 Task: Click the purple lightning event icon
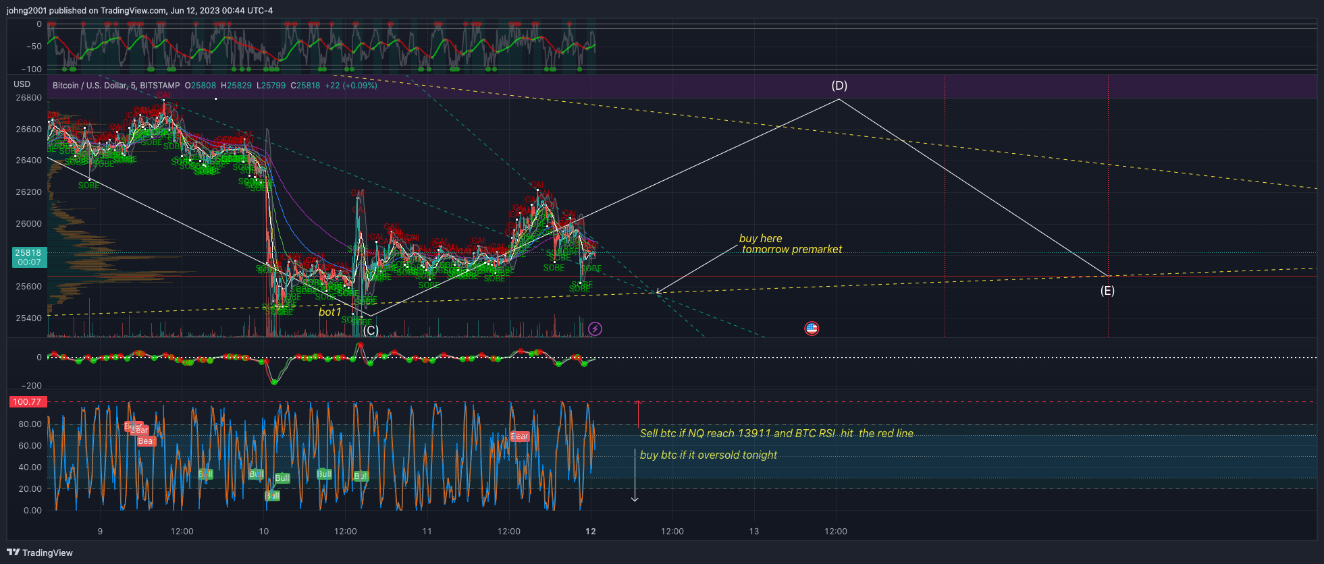tap(595, 329)
